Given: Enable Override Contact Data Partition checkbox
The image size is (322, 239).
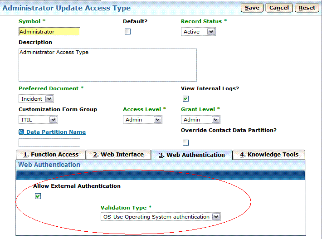Looking at the screenshot, I should [x=185, y=142].
